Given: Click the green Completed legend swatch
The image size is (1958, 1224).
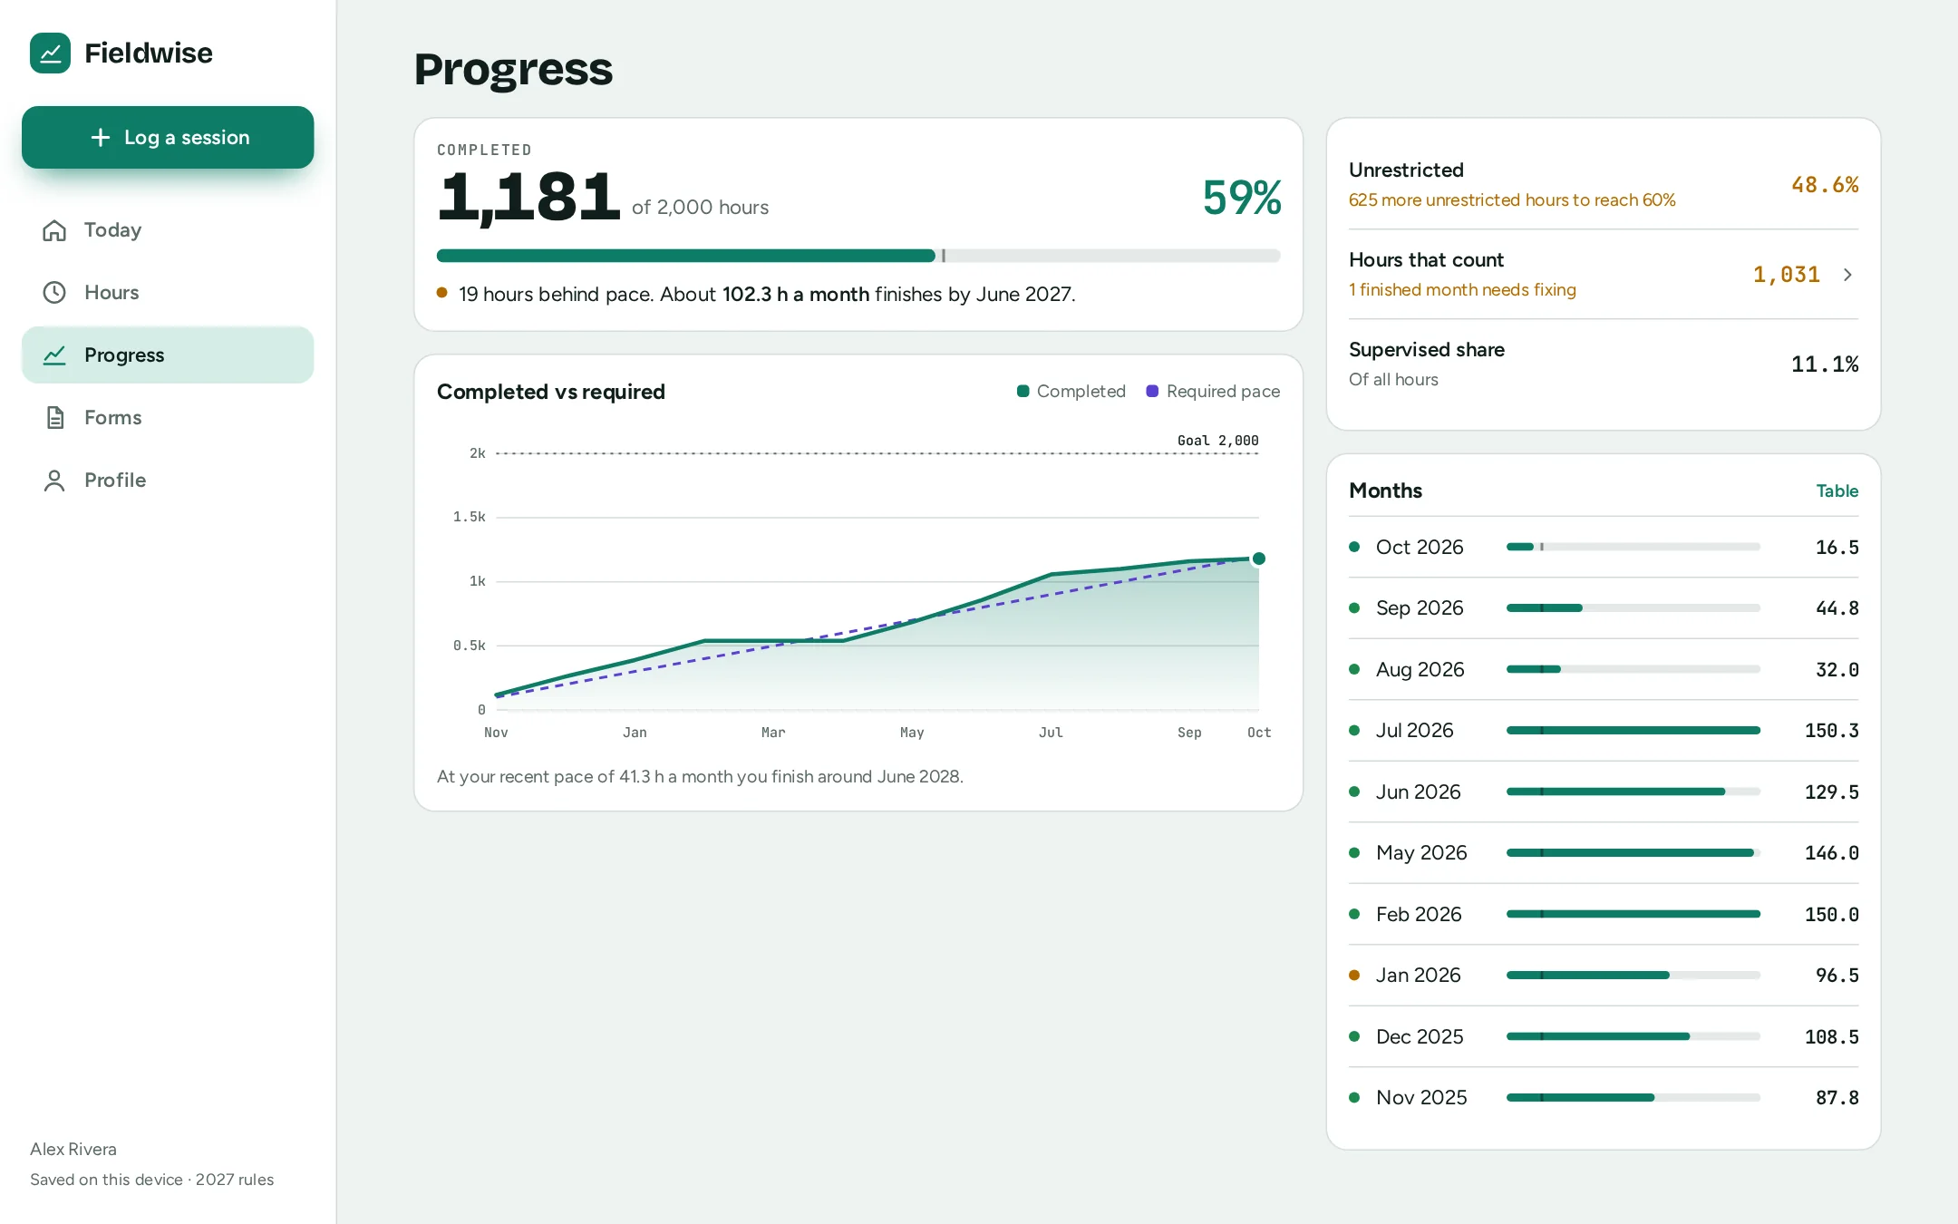Looking at the screenshot, I should click(x=1023, y=392).
